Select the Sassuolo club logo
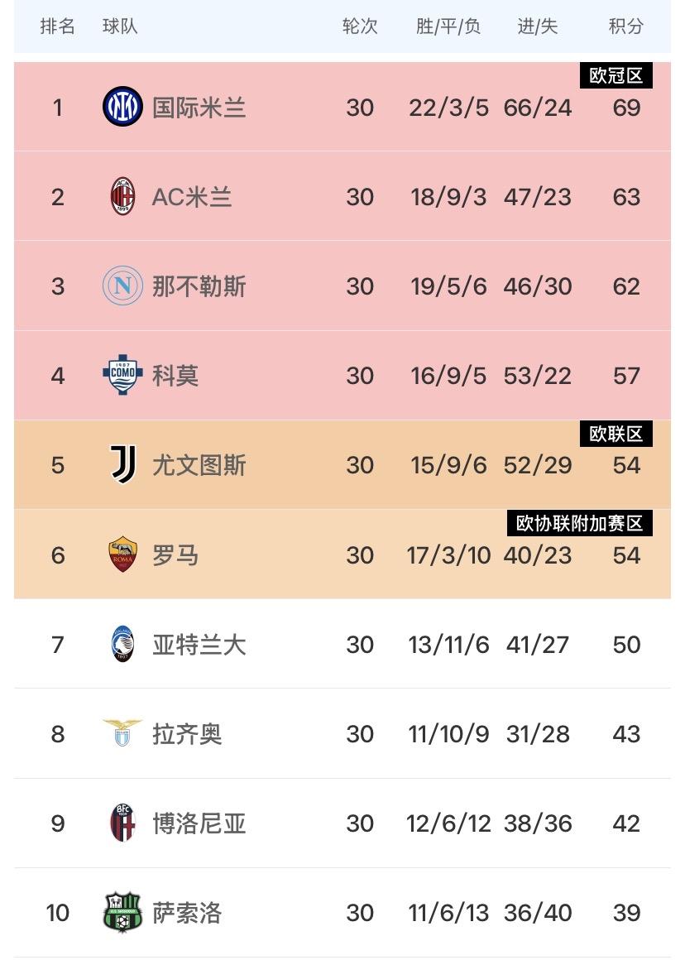The height and width of the screenshot is (960, 685). pos(122,912)
